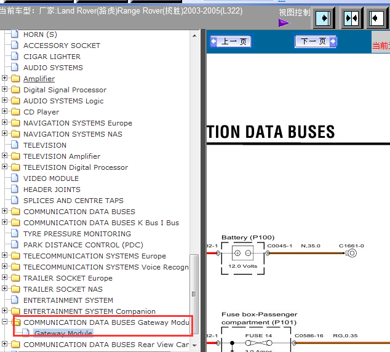Click TYRE PRESSURE MONITORING document icon
390x352 pixels.
click(x=15, y=233)
